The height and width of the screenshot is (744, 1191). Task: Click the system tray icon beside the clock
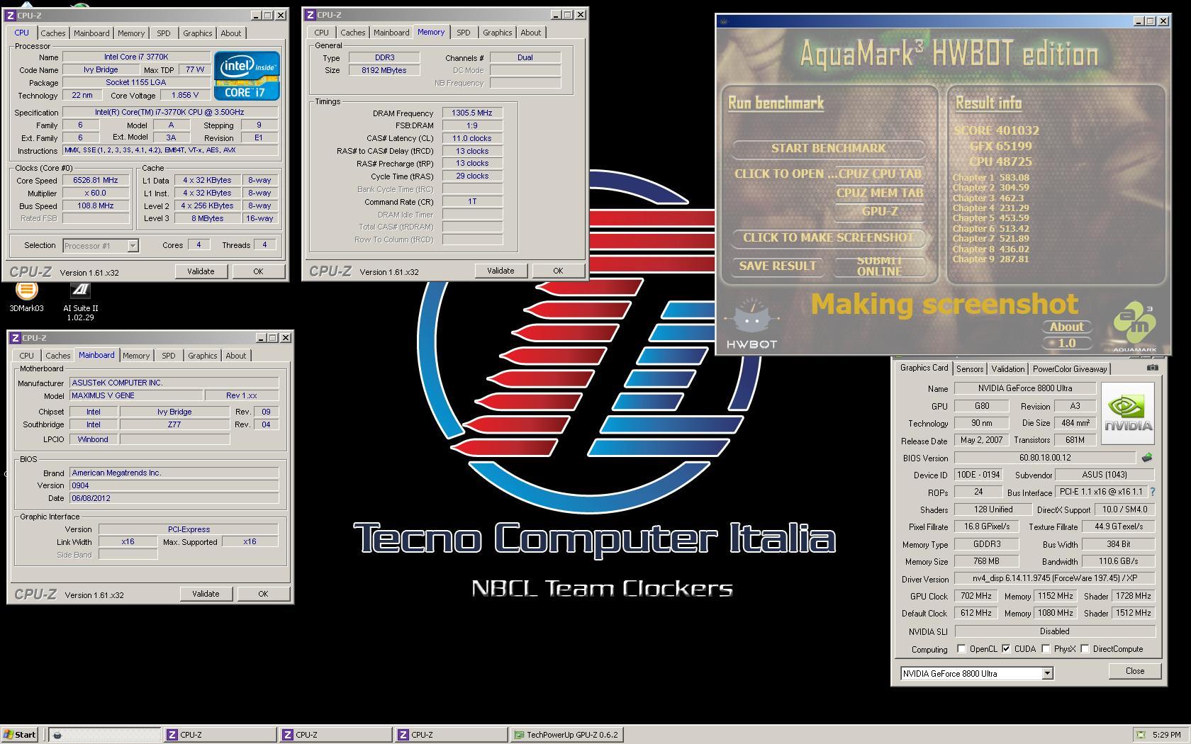(1140, 735)
